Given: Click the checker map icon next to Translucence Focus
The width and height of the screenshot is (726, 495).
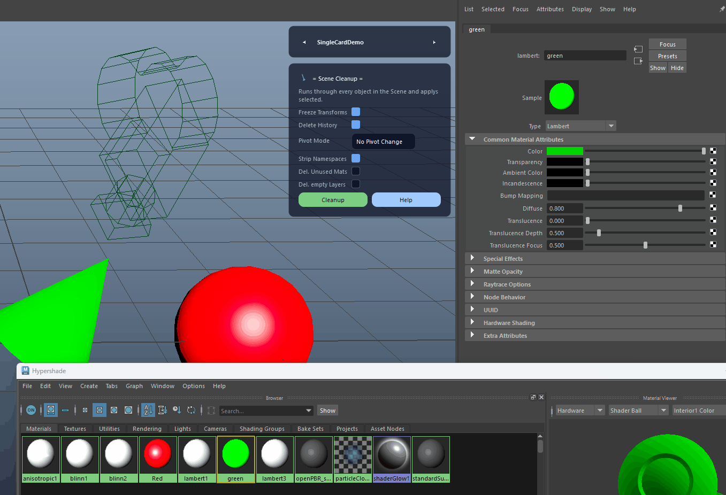Looking at the screenshot, I should point(713,244).
